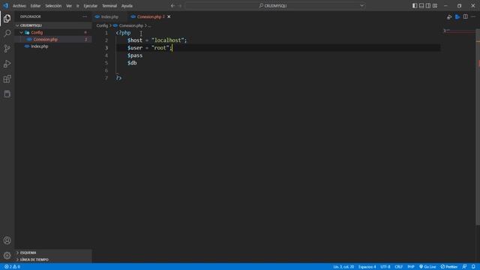Click the open changes editor icon
This screenshot has height=270, width=480.
(449, 16)
